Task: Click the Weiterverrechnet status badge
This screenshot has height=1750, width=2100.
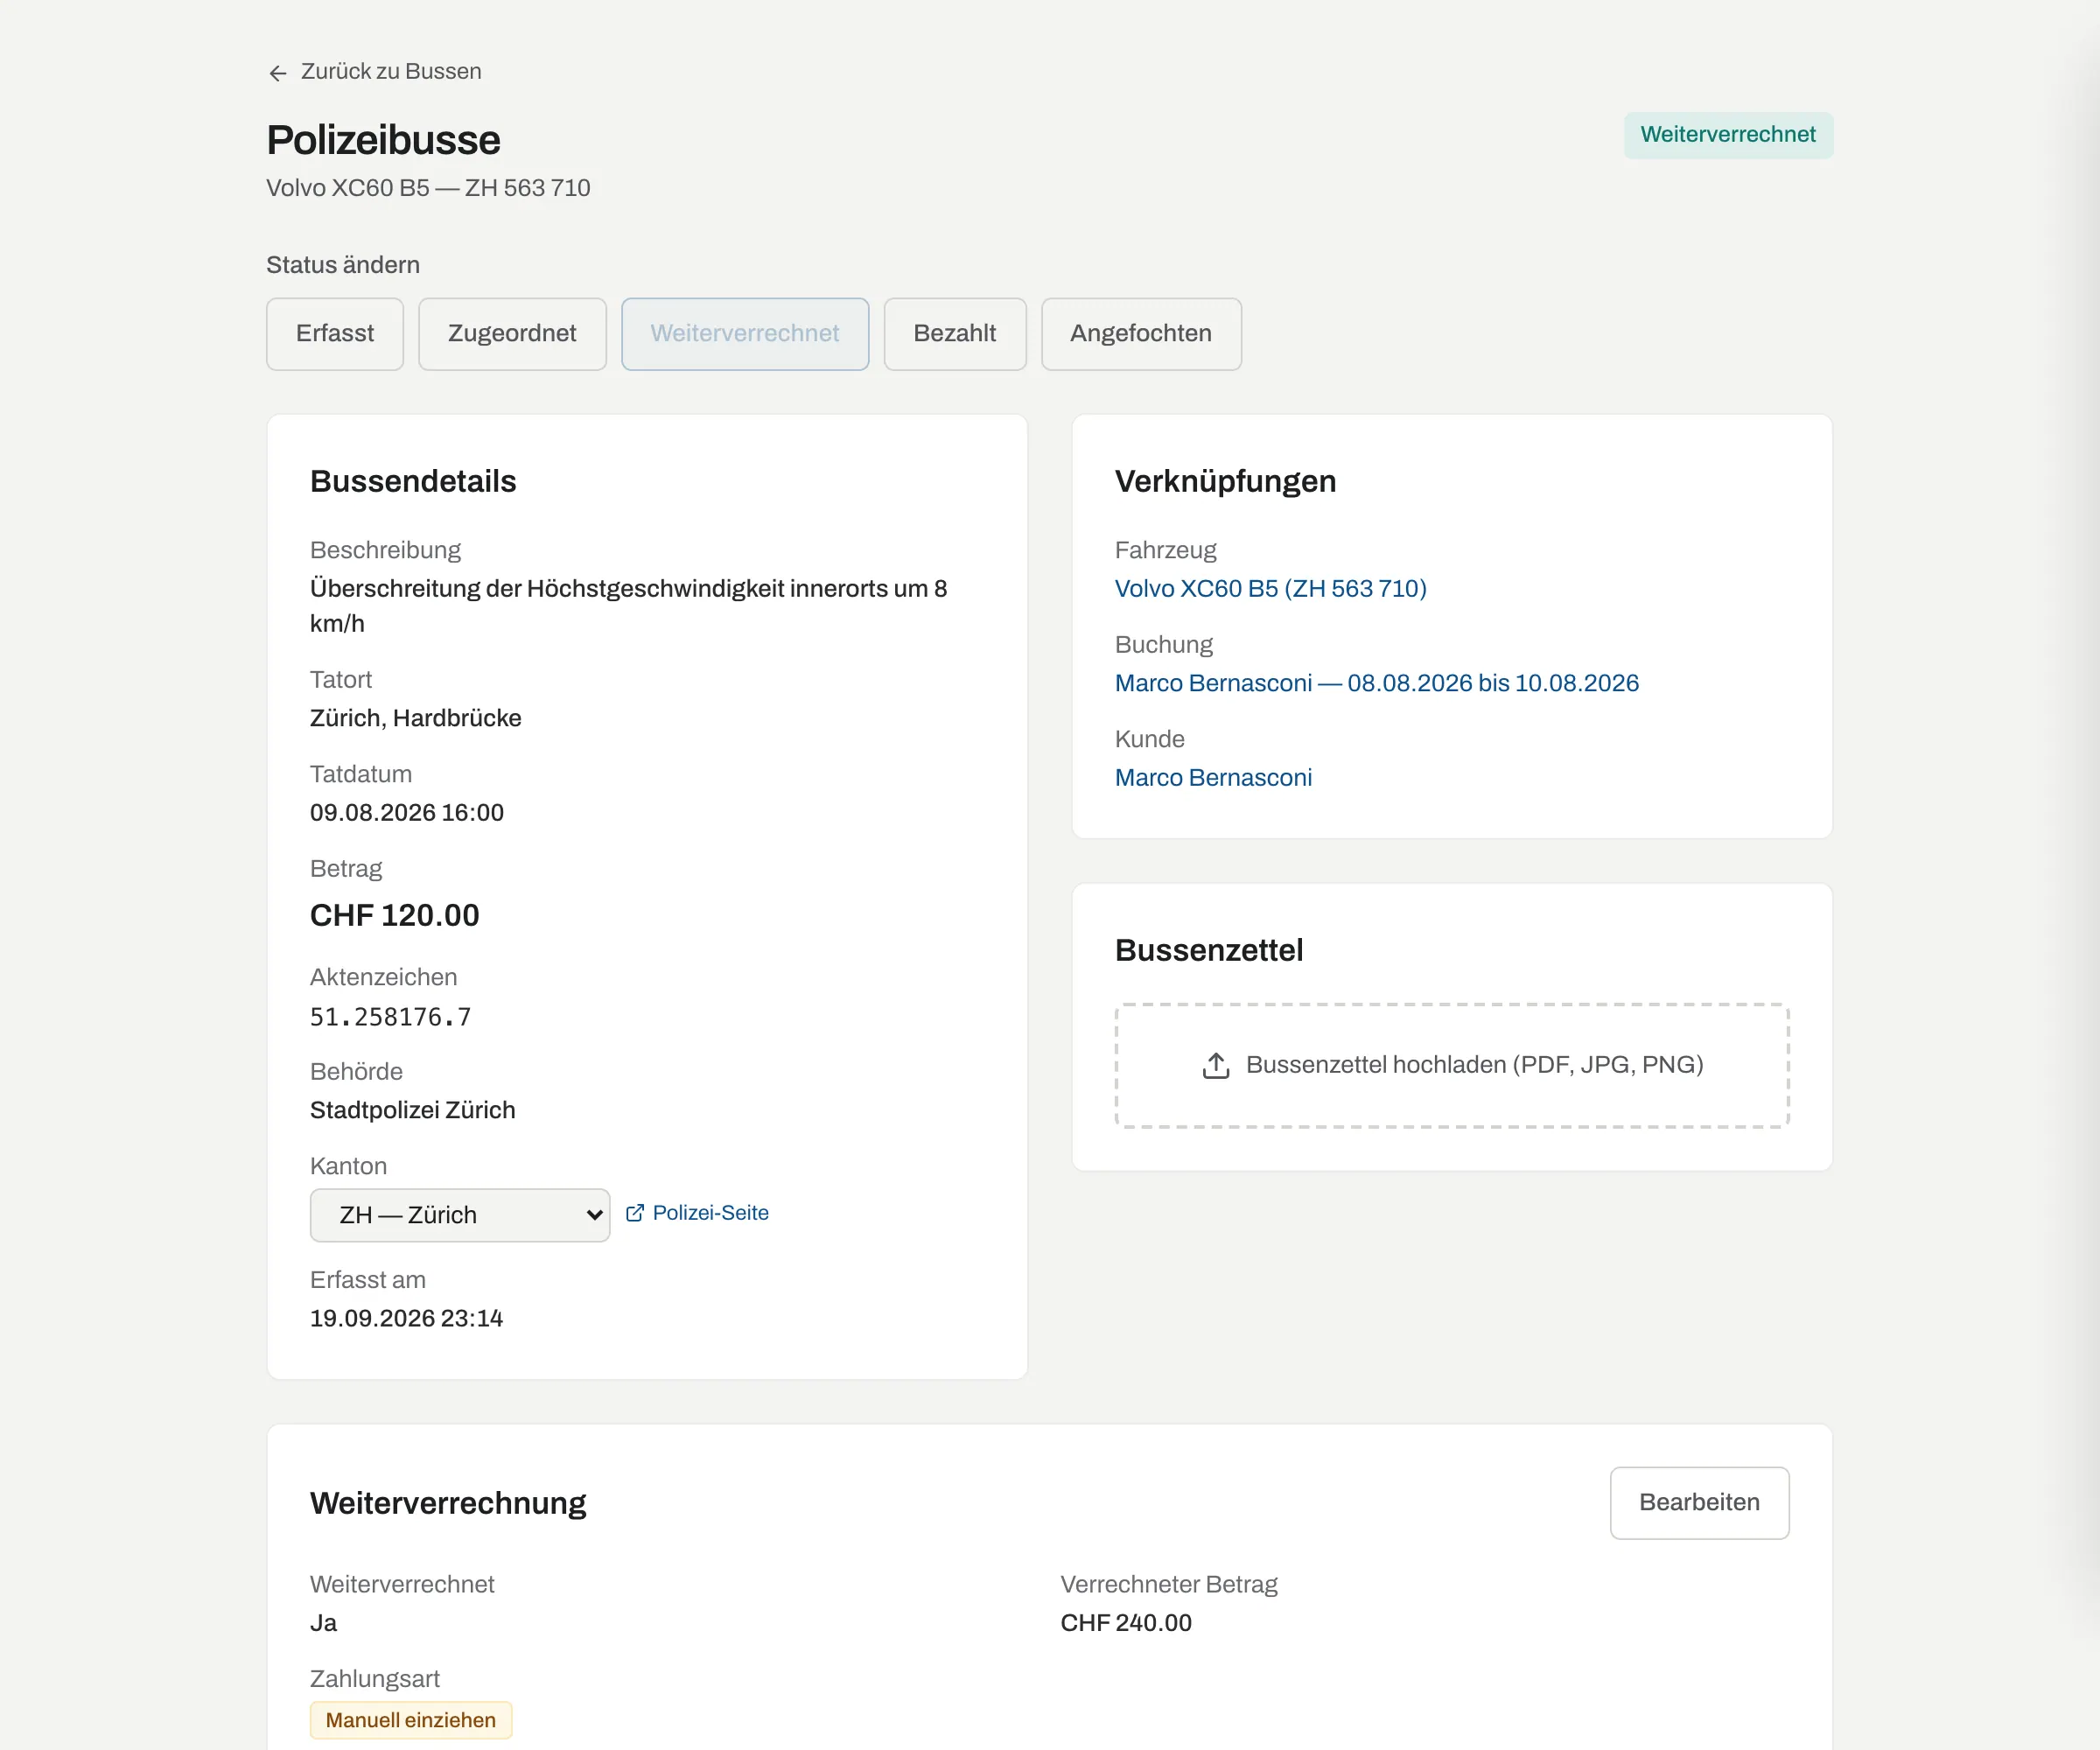Action: click(x=1728, y=135)
